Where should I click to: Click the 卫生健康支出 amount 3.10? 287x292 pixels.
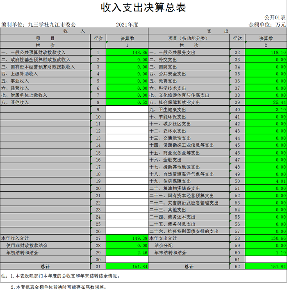(266, 109)
